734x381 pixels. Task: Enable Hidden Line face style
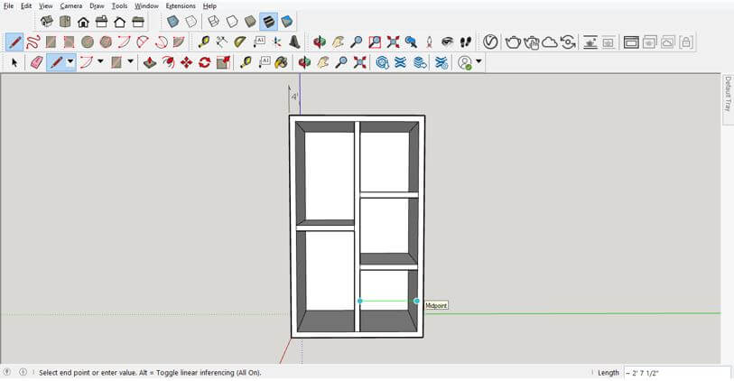[x=232, y=22]
